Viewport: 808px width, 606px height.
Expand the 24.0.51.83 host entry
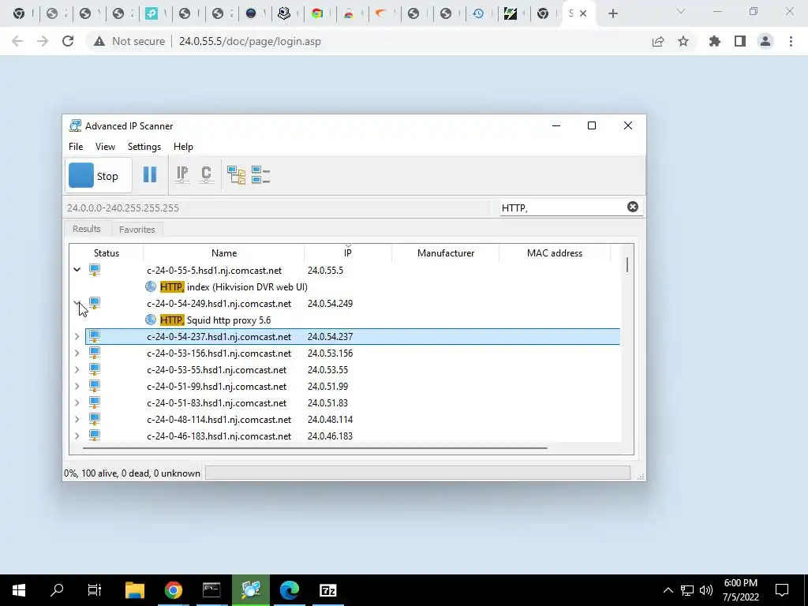[x=77, y=402]
